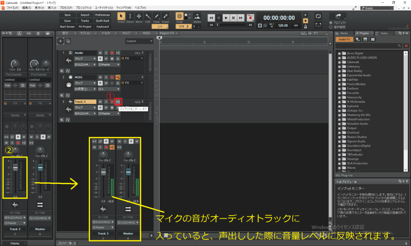Click the plugin search input field
This screenshot has width=411, height=246.
click(365, 46)
